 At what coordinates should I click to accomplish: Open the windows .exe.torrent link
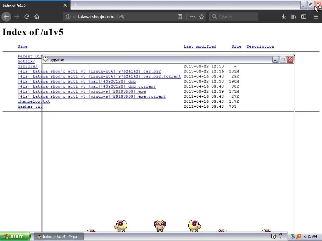[x=92, y=96]
